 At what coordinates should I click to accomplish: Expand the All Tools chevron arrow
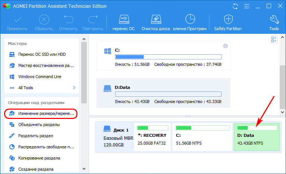pyautogui.click(x=74, y=88)
